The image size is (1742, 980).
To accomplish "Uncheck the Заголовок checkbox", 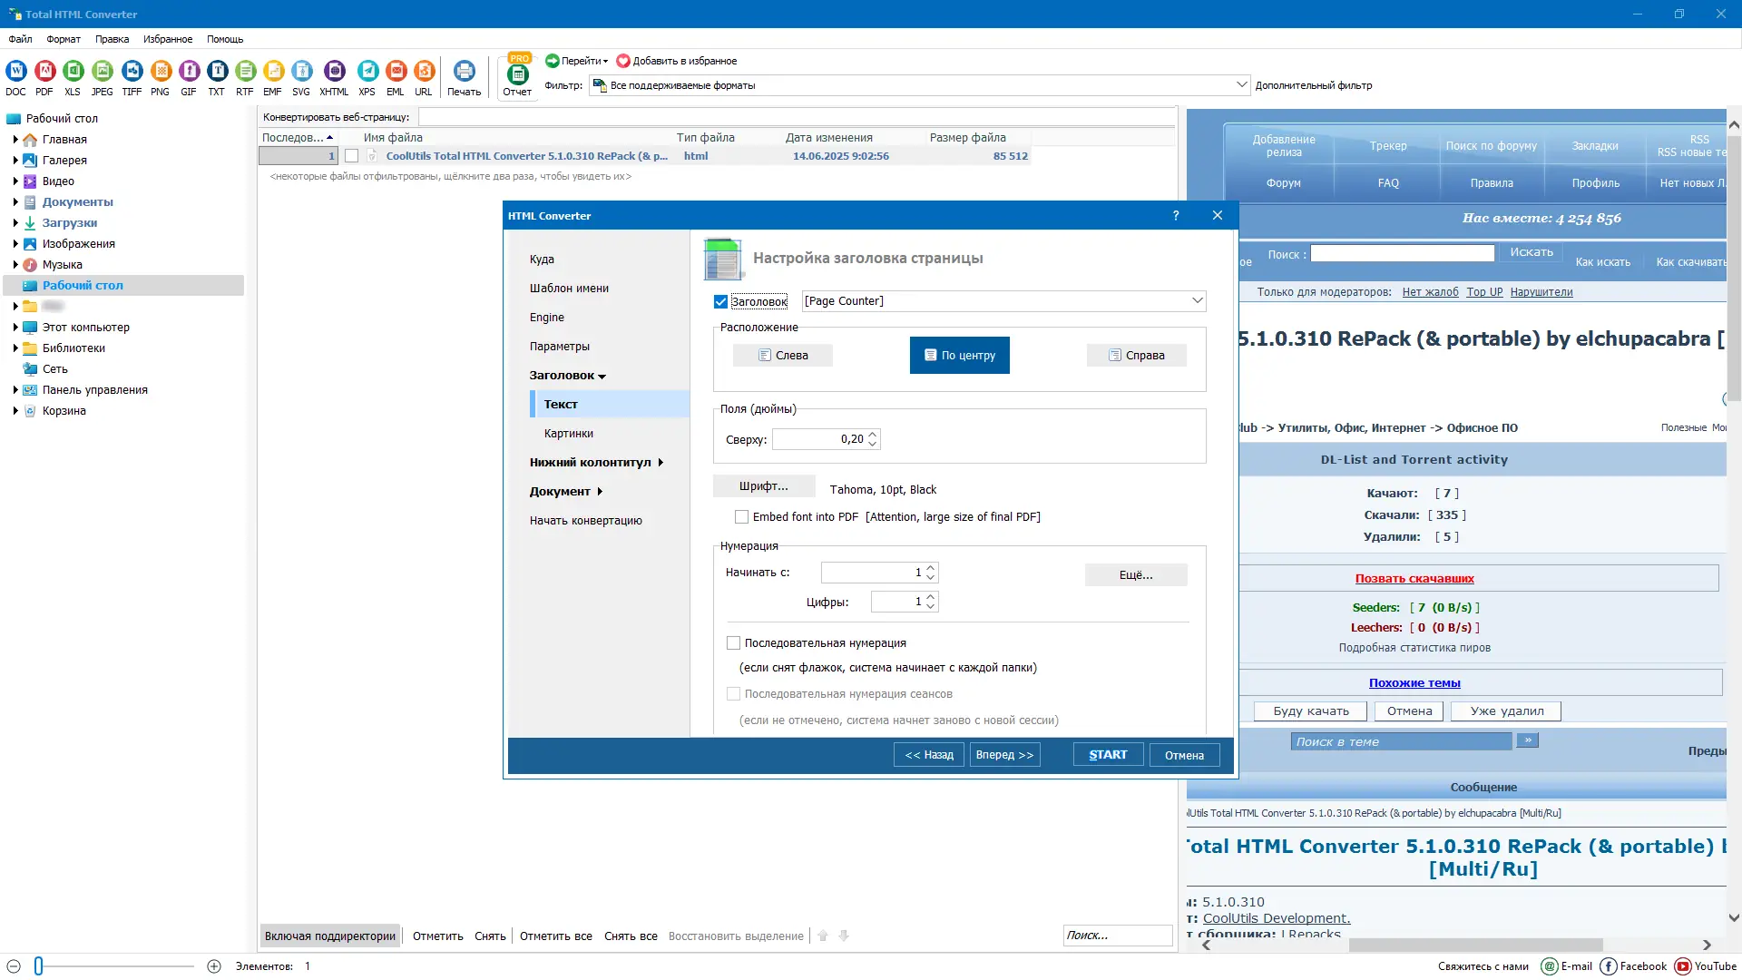I will [x=721, y=301].
